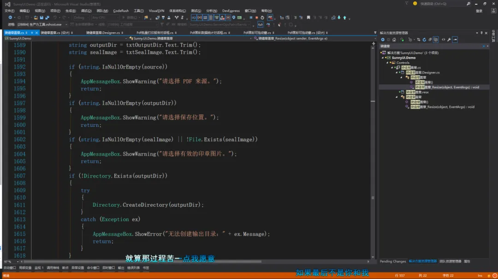This screenshot has width=498, height=279.
Task: Refresh the Solution Explorer
Action: [x=424, y=40]
